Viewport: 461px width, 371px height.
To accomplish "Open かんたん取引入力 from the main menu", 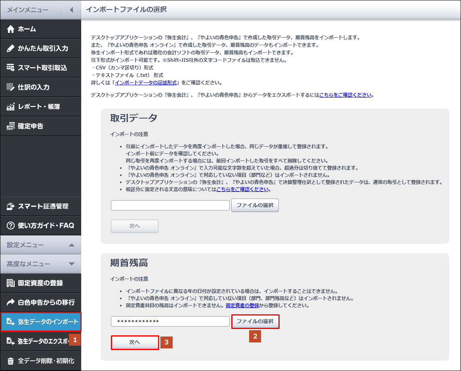I will 40,48.
